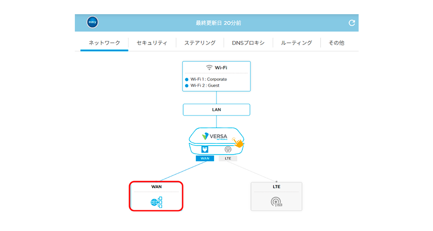Click LTE radio icon on Versa device
The width and height of the screenshot is (433, 231).
228,149
